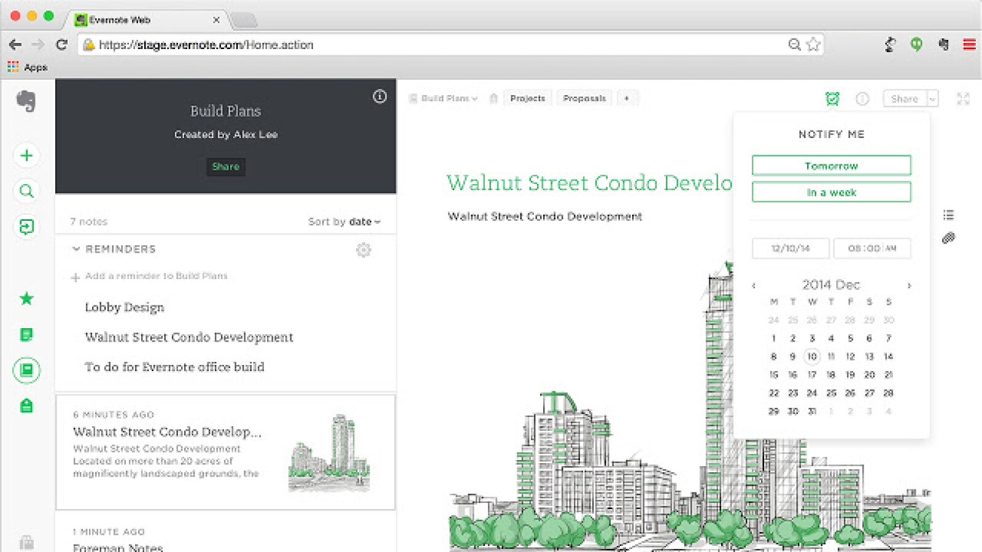This screenshot has height=552, width=982.
Task: Select December 17 in calendar
Action: coord(812,375)
